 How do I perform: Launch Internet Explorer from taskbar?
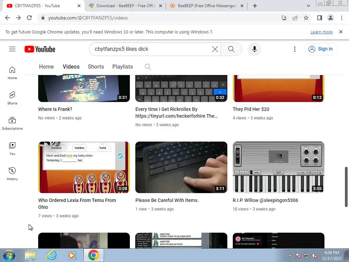coord(51,255)
